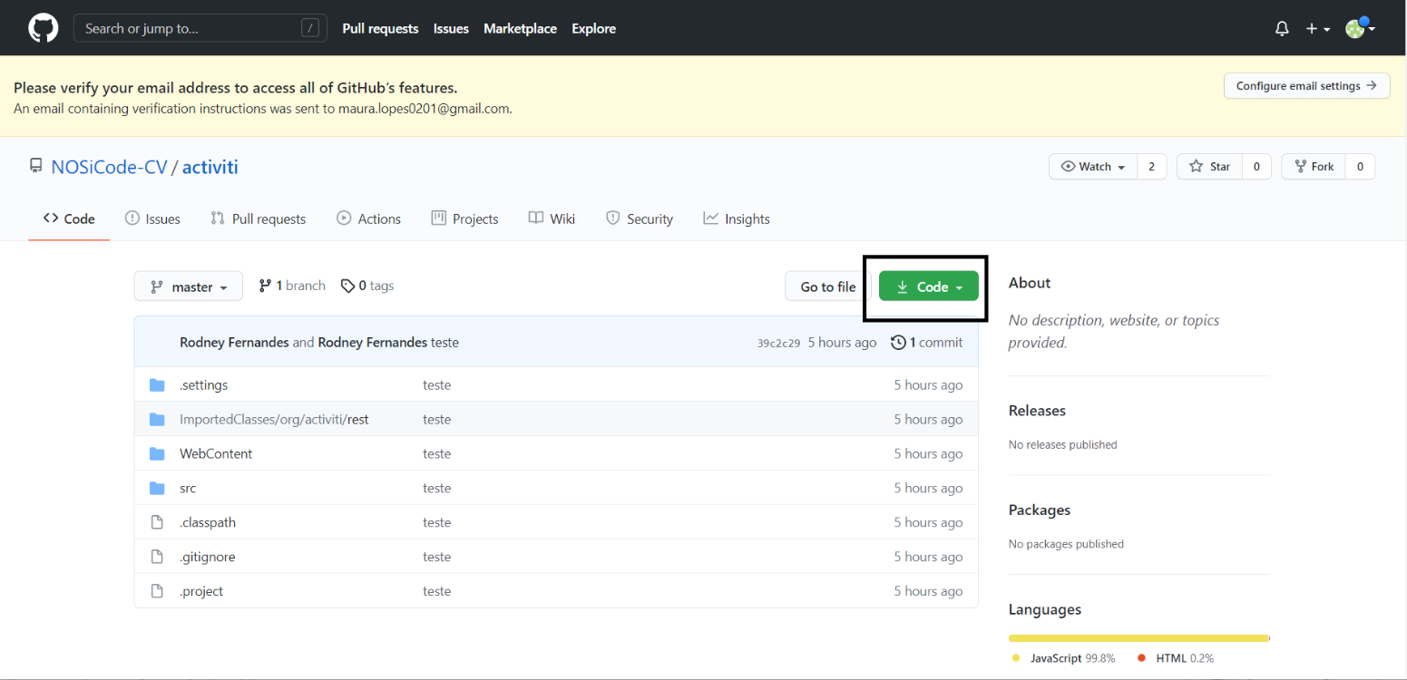The height and width of the screenshot is (680, 1407).
Task: Click the .project file icon
Action: pos(157,591)
